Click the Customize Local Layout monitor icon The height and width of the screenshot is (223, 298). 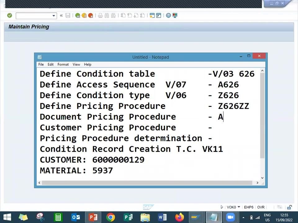(175, 15)
